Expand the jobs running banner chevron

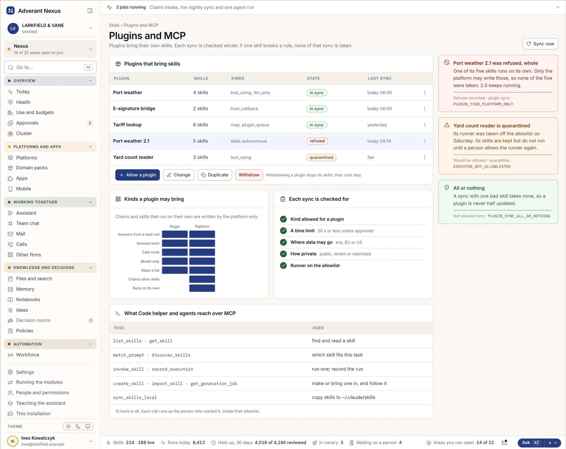click(x=558, y=7)
